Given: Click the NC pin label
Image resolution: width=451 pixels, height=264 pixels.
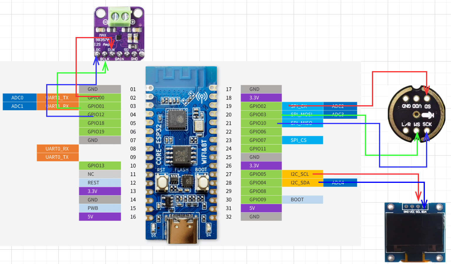Looking at the screenshot, I should coord(100,174).
